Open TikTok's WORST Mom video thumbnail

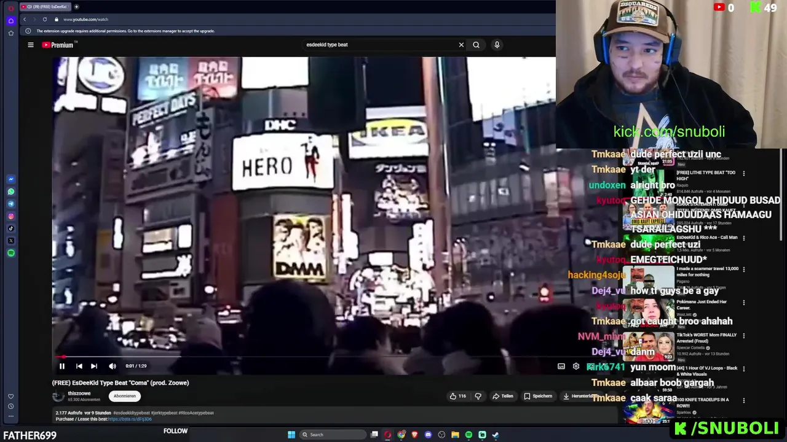(x=648, y=346)
